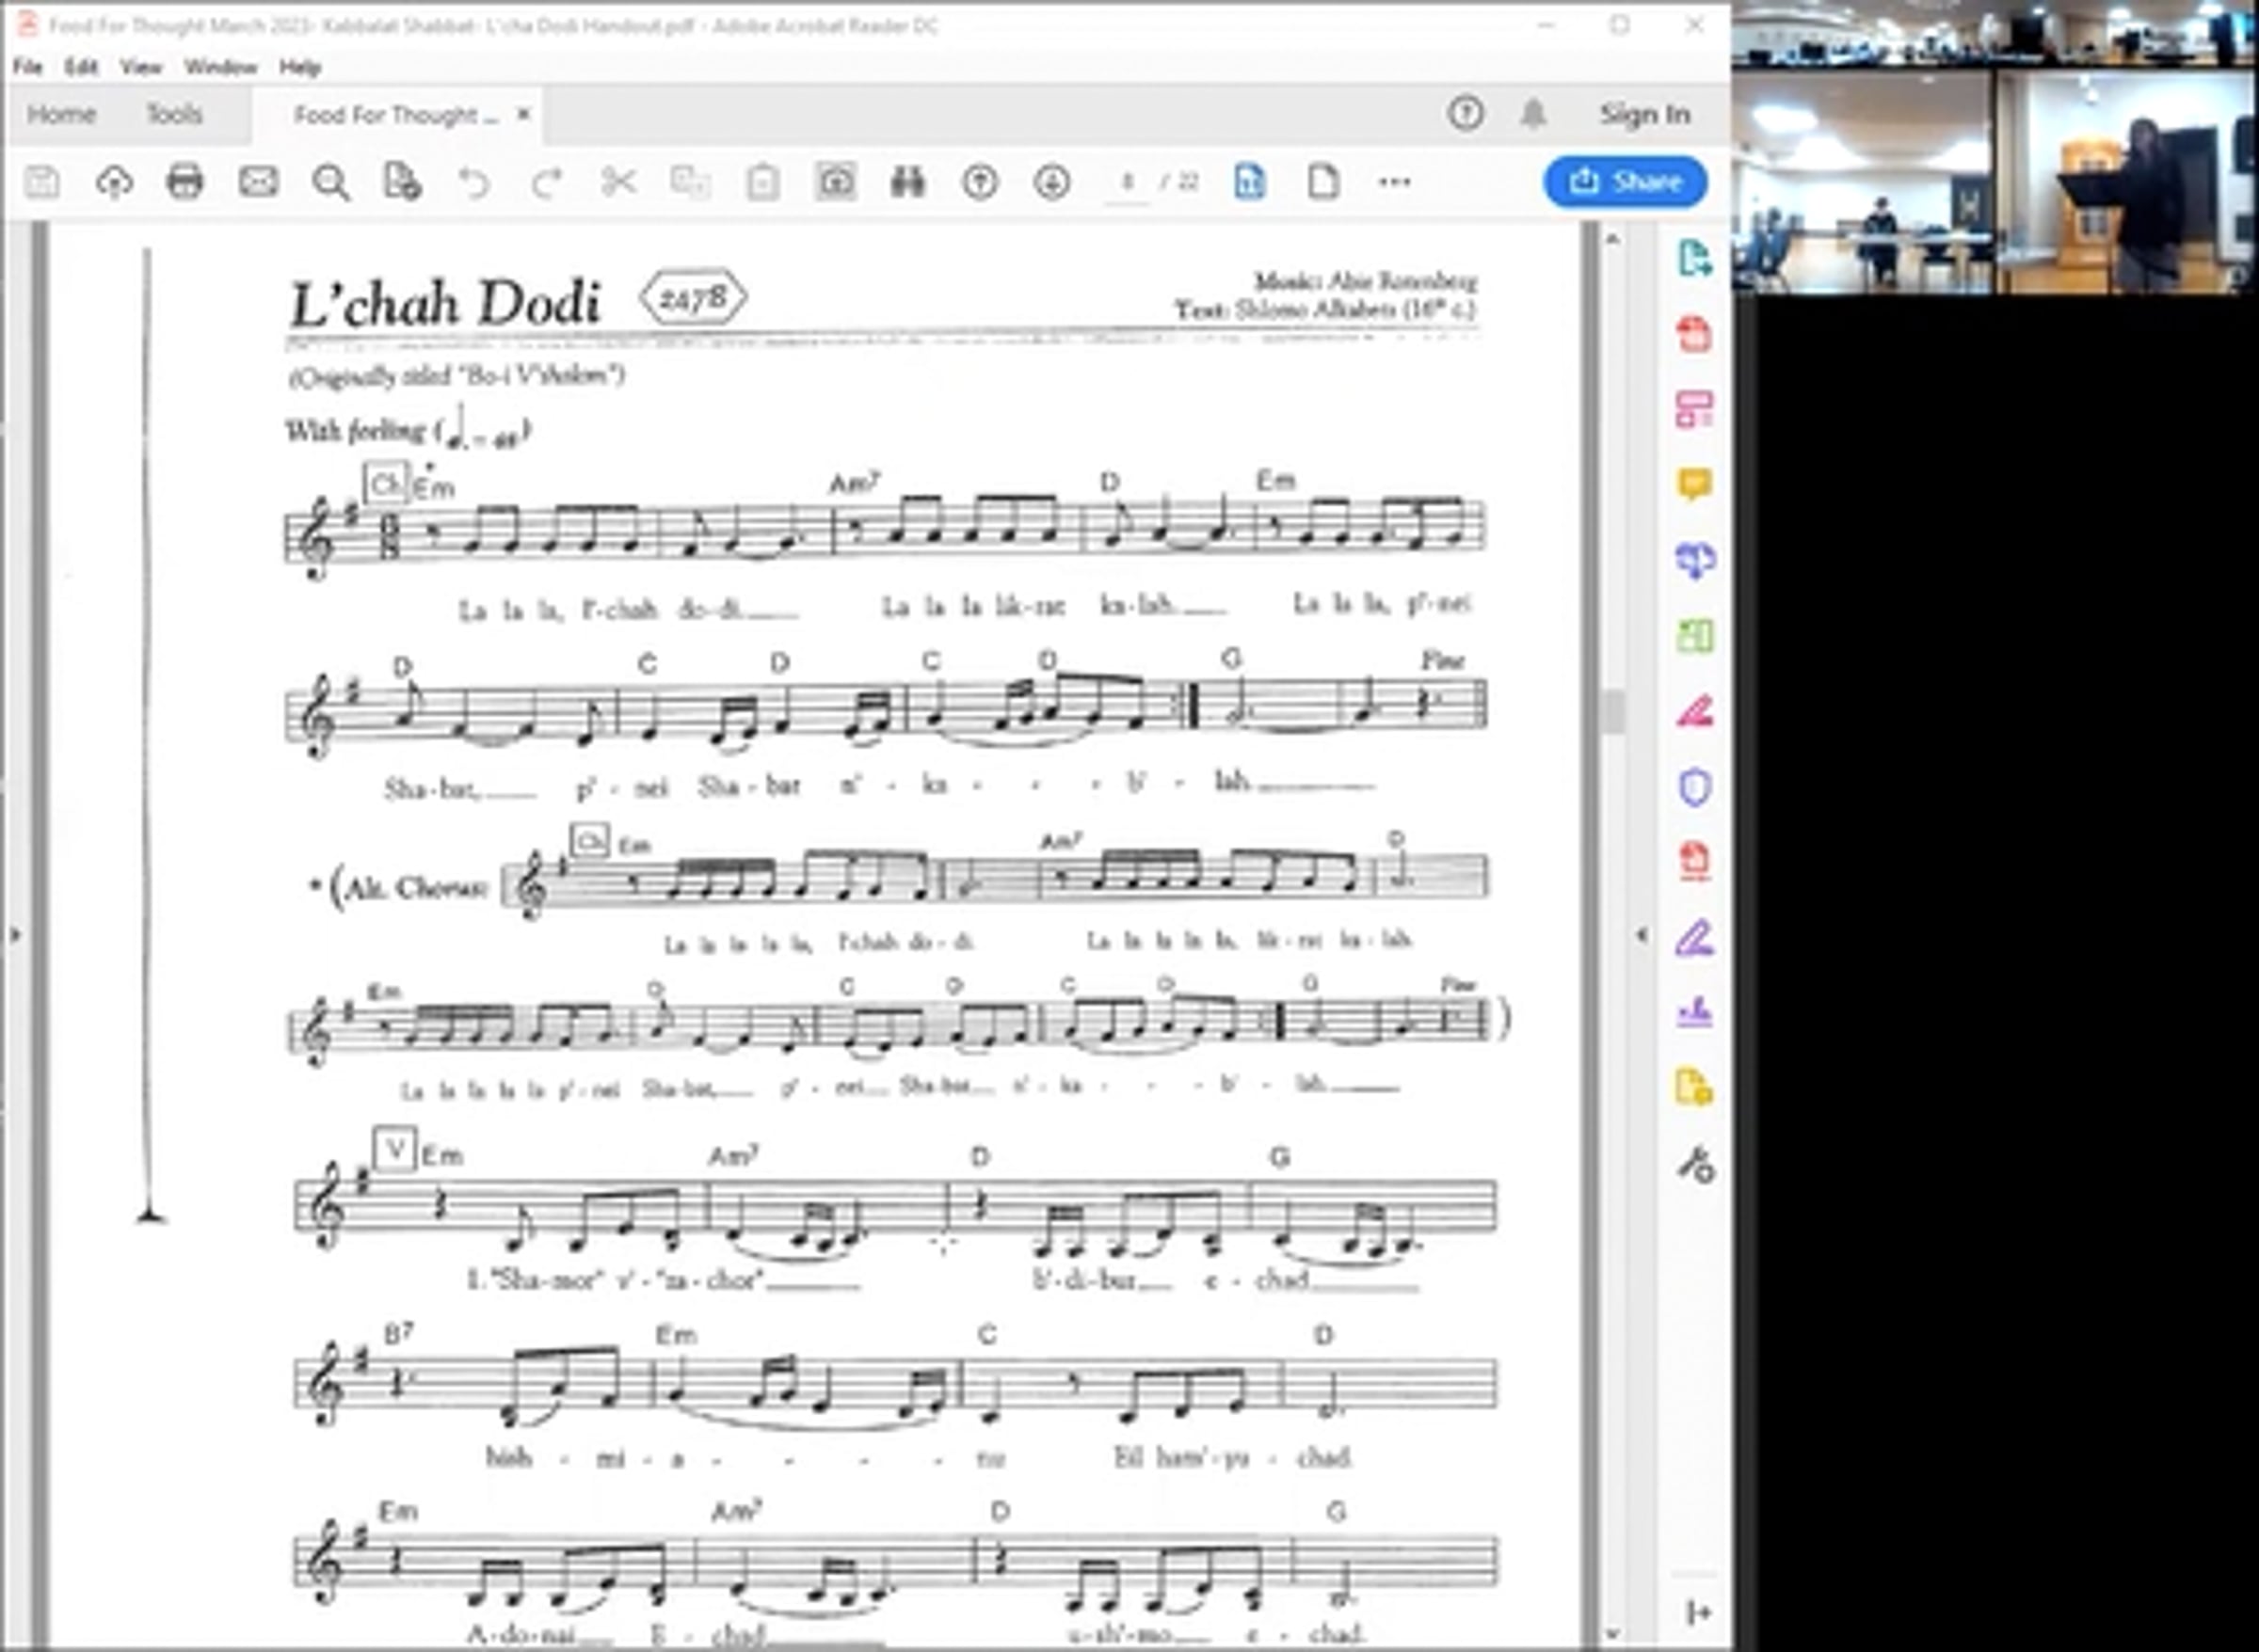Viewport: 2259px width, 1652px height.
Task: Go to next page arrow
Action: (1051, 182)
